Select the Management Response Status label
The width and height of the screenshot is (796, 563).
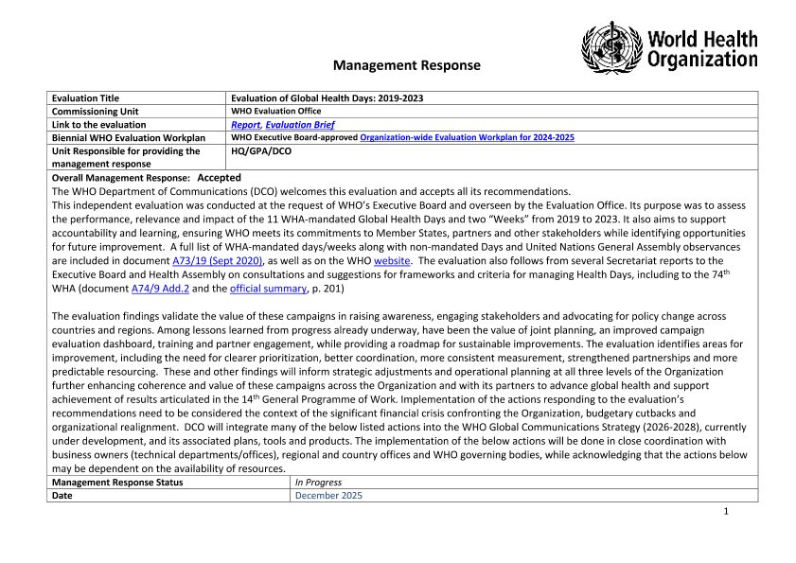(117, 483)
